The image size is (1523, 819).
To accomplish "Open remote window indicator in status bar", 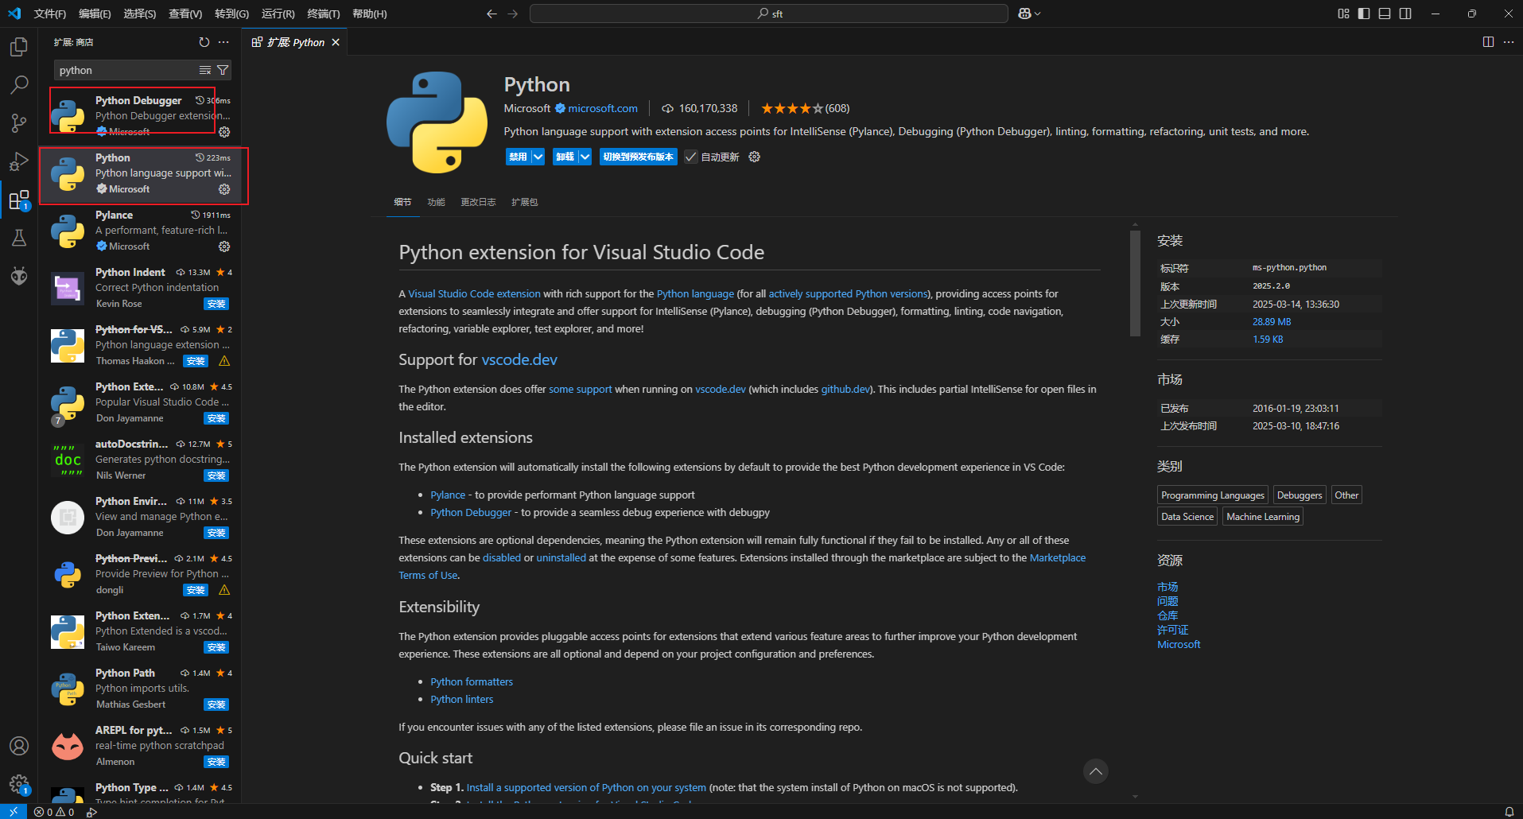I will [x=14, y=812].
